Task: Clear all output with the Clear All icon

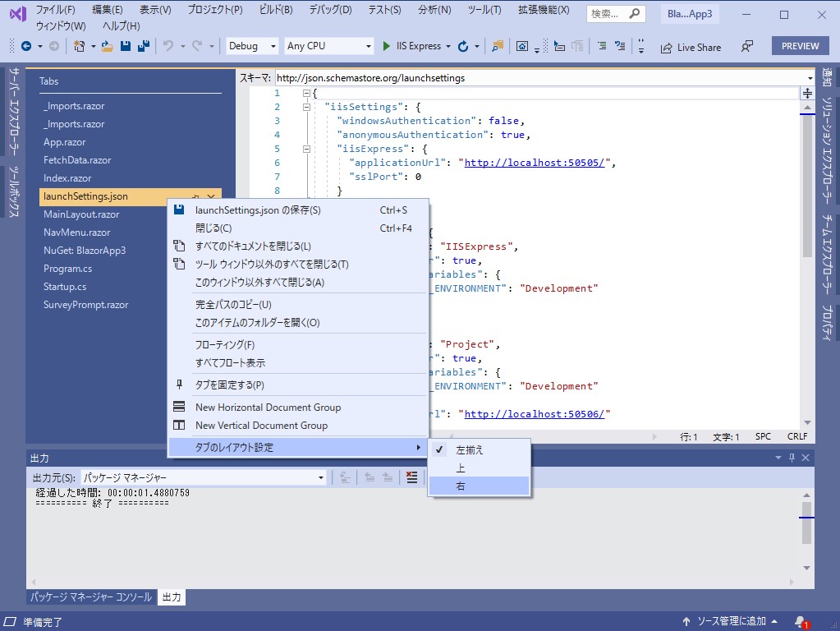Action: (x=411, y=477)
